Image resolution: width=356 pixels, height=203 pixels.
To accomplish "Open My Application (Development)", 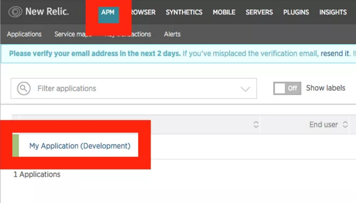I will pos(80,146).
